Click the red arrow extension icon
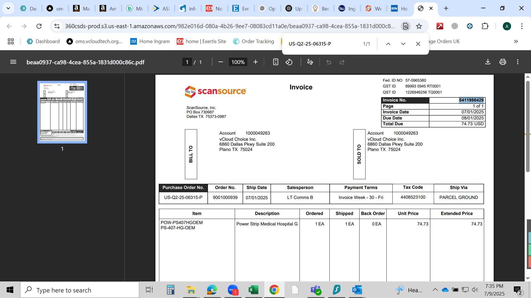The image size is (531, 298). [x=440, y=26]
